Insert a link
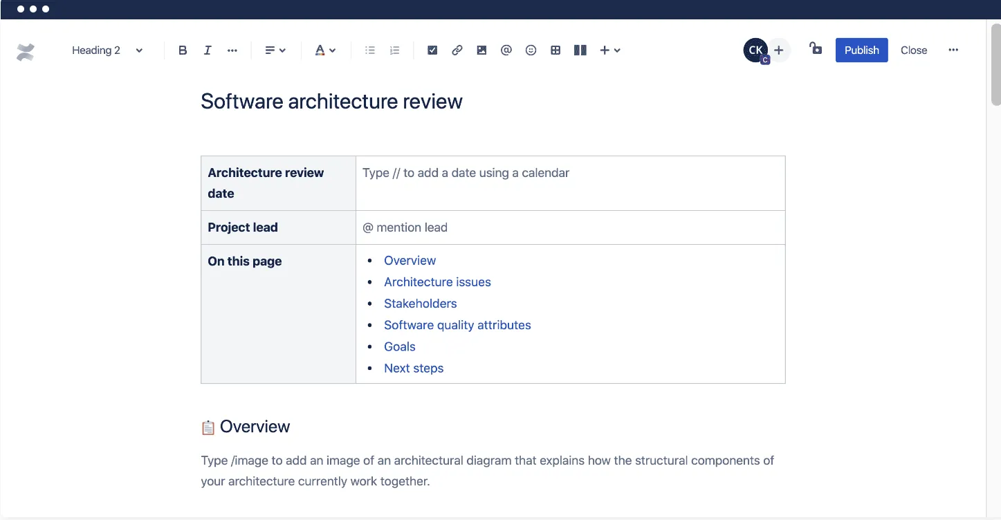This screenshot has height=520, width=1001. click(x=457, y=50)
